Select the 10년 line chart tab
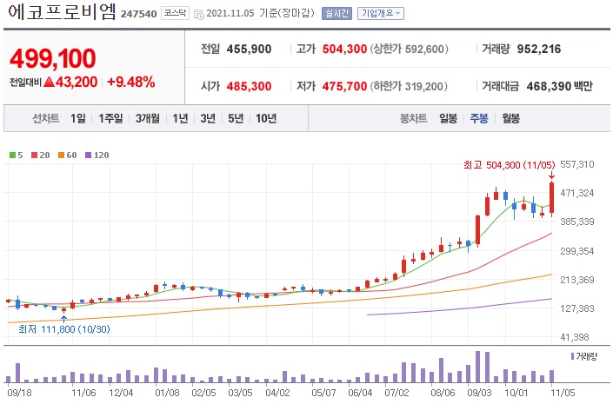The image size is (613, 404). click(x=266, y=118)
